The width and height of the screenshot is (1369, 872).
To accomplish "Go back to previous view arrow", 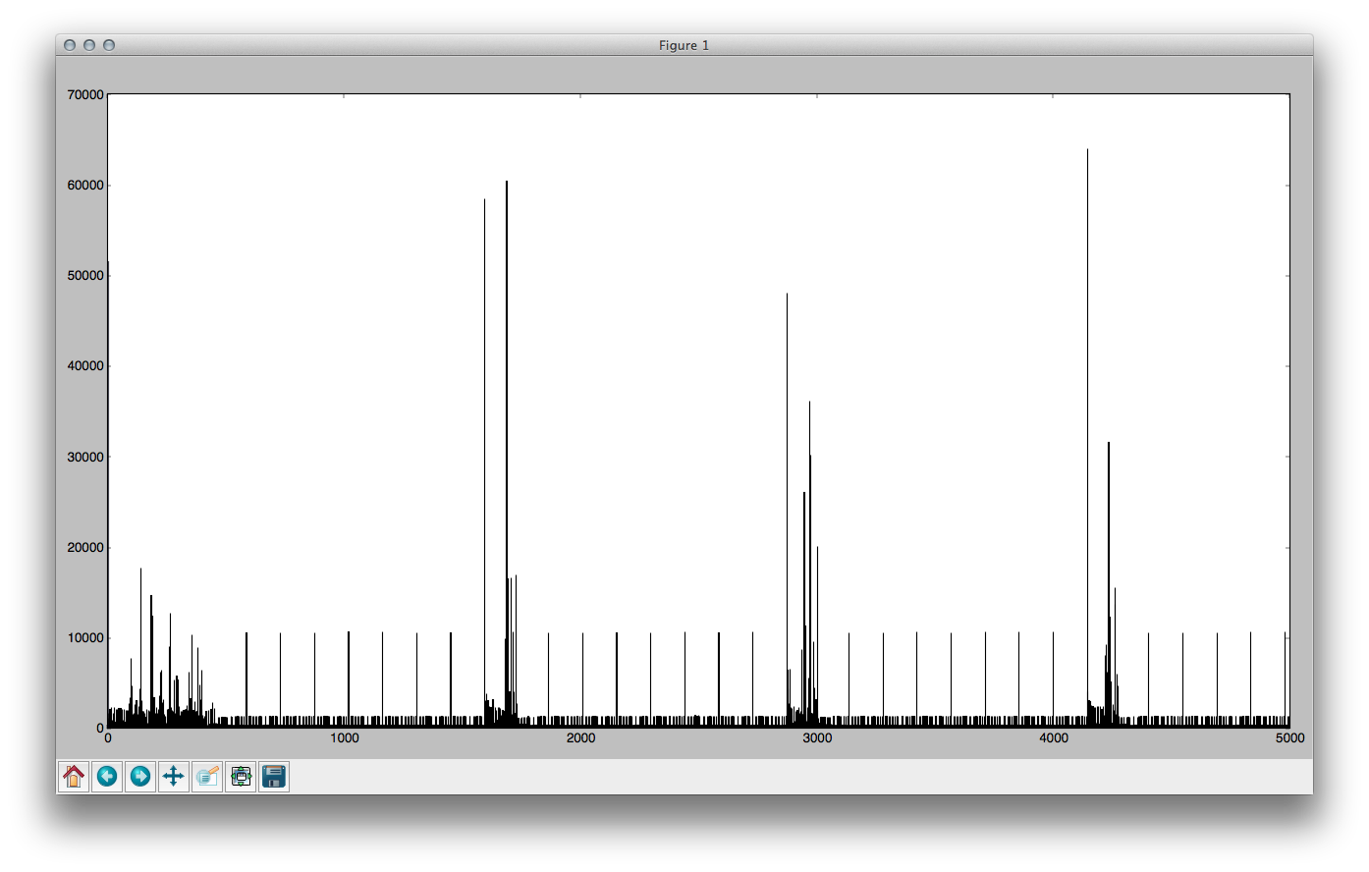I will pyautogui.click(x=107, y=777).
